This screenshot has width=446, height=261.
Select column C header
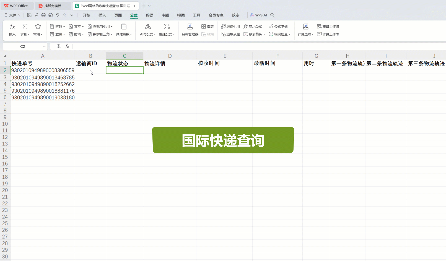125,56
